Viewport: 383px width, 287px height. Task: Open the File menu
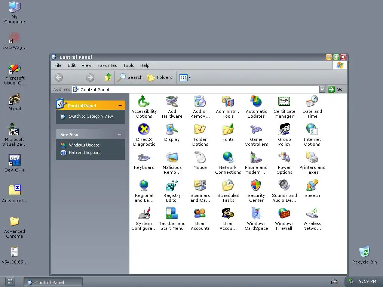coord(58,65)
